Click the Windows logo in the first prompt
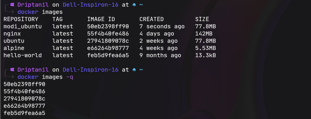311x119 pixels. [x=12, y=5]
